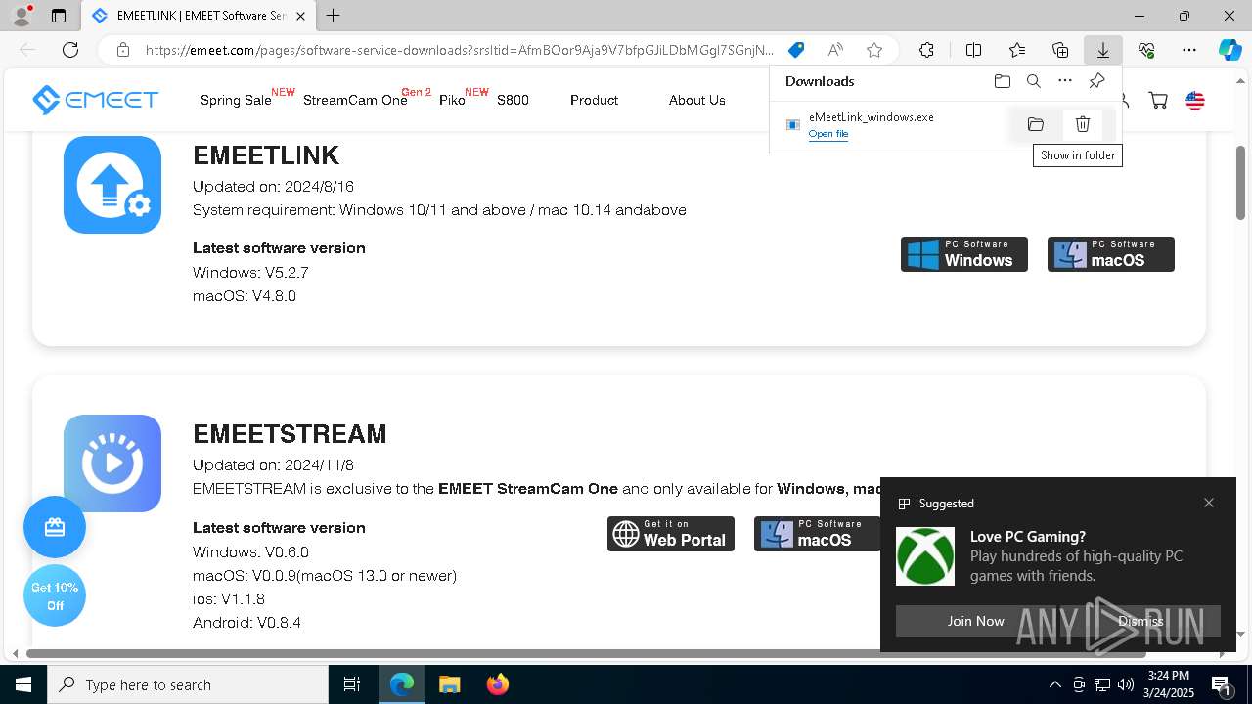Click Join Now in Xbox notification

(x=975, y=621)
